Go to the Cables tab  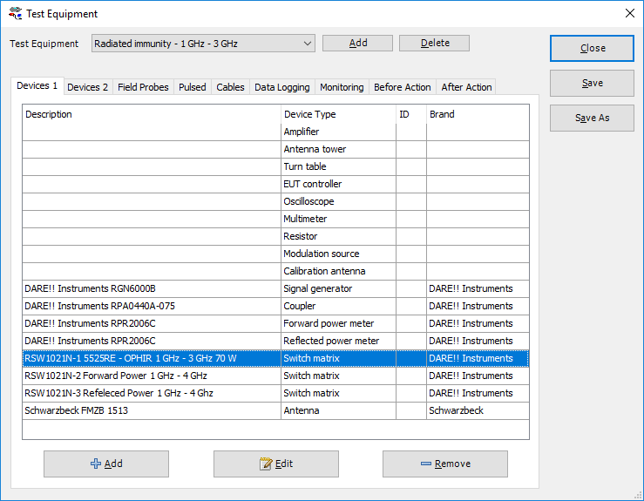230,87
